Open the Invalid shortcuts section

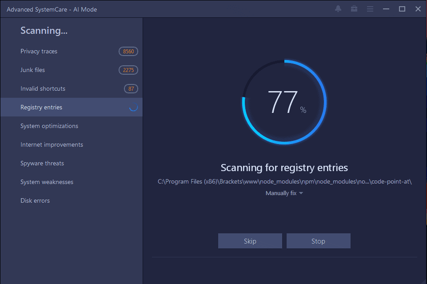(x=43, y=88)
